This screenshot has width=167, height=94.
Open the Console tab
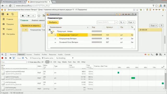point(67,55)
